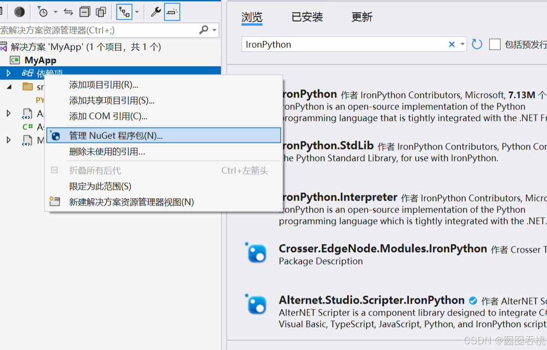Image resolution: width=547 pixels, height=350 pixels.
Task: Click the Visual Studio solution icon
Action: [x=3, y=47]
